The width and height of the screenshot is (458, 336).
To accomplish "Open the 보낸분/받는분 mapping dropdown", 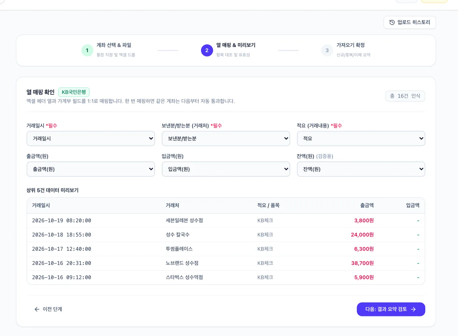I will point(226,139).
